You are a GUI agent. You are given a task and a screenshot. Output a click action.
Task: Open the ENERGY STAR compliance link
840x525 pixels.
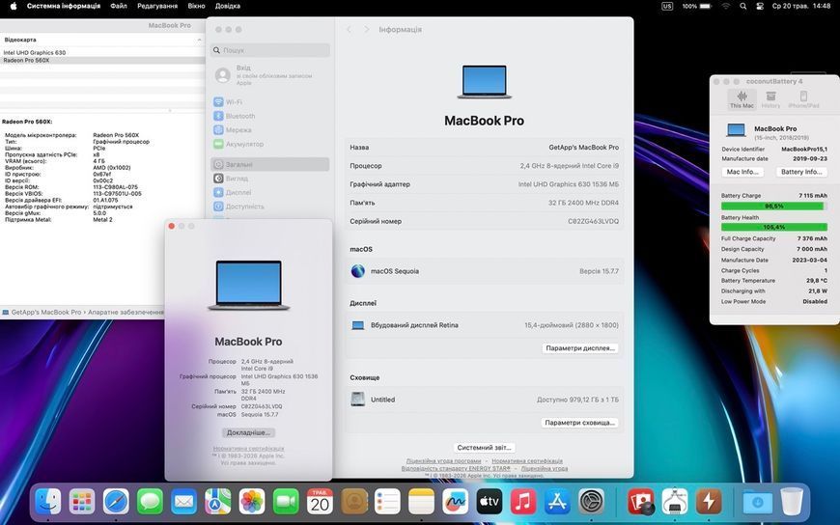pyautogui.click(x=456, y=468)
